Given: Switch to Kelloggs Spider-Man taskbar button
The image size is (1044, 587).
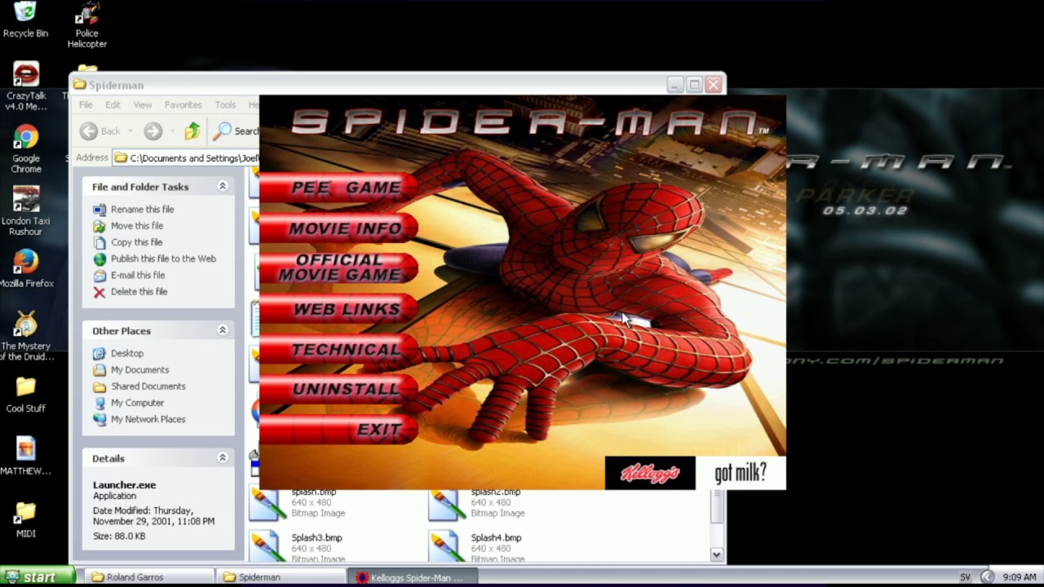Looking at the screenshot, I should click(x=413, y=577).
